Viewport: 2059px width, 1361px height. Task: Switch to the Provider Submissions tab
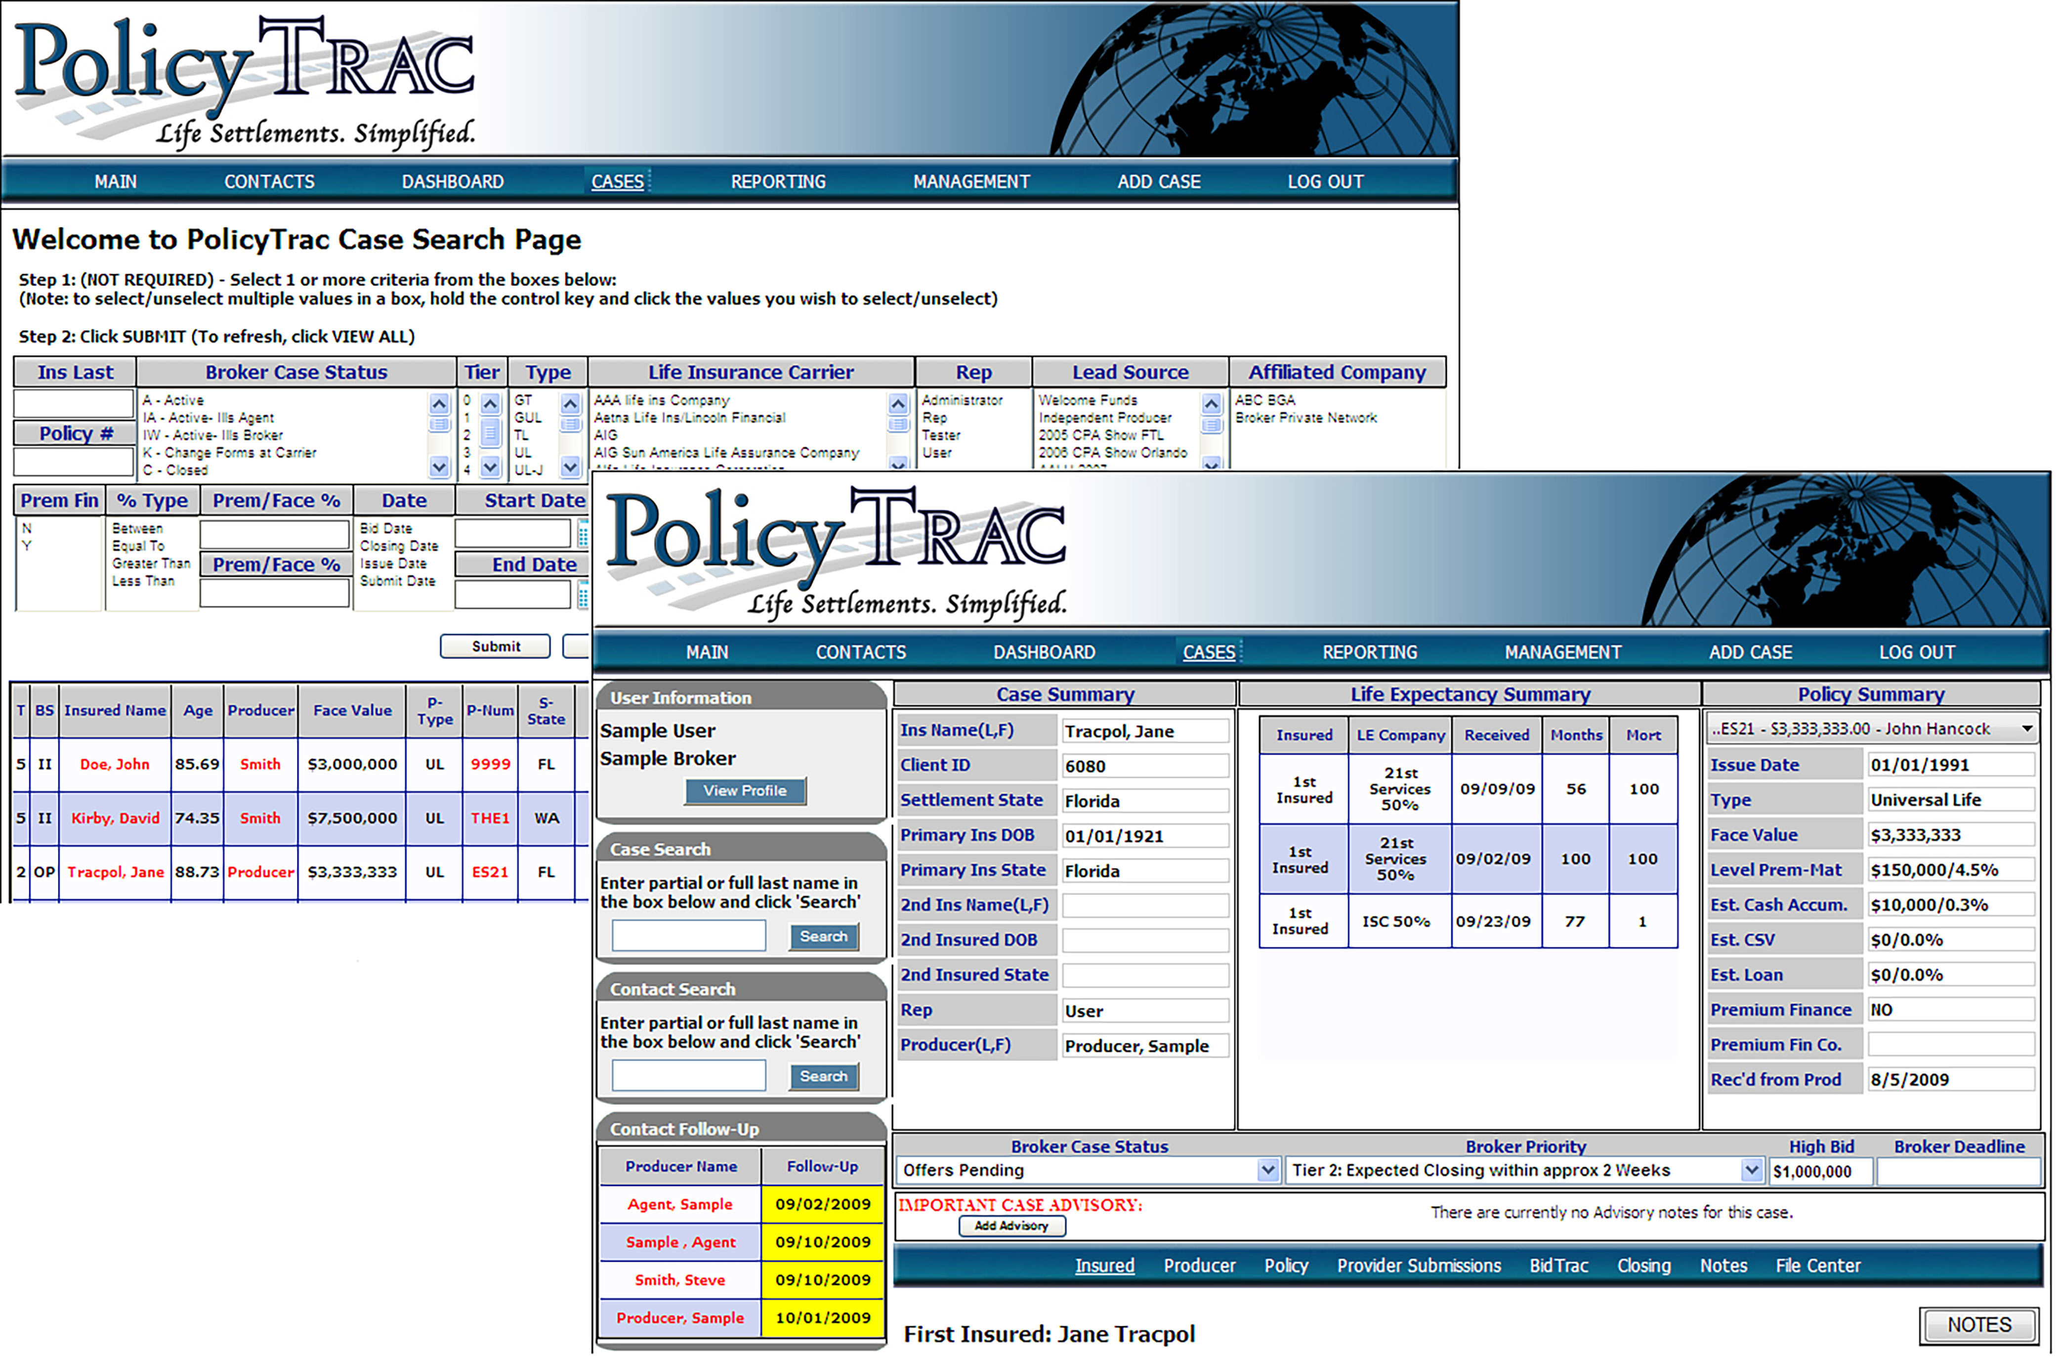click(x=1419, y=1267)
